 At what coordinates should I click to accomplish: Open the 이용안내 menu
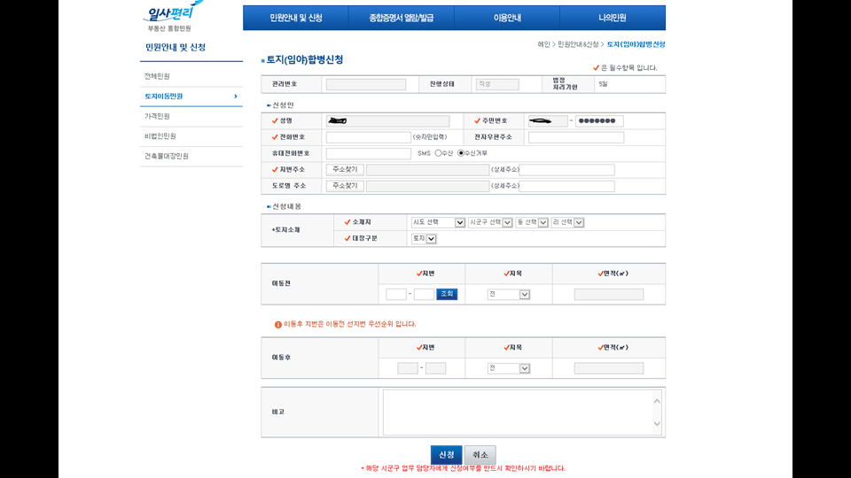click(507, 18)
